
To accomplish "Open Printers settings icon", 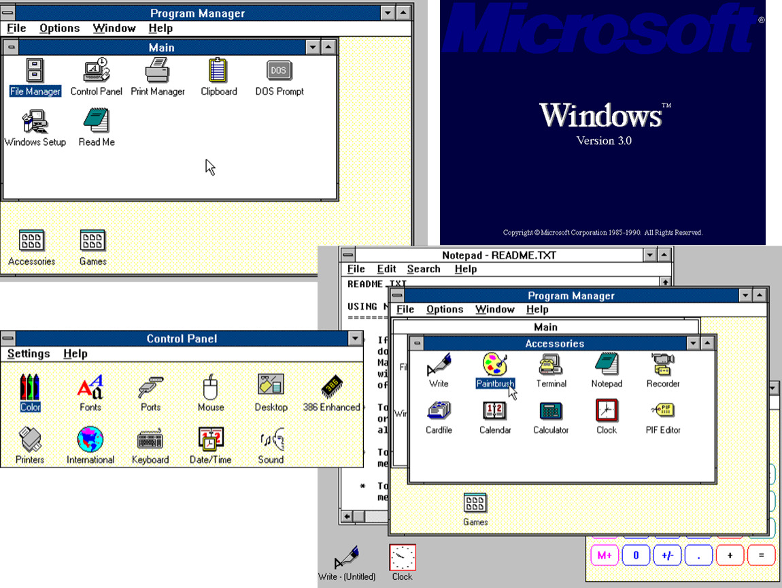I will click(30, 445).
